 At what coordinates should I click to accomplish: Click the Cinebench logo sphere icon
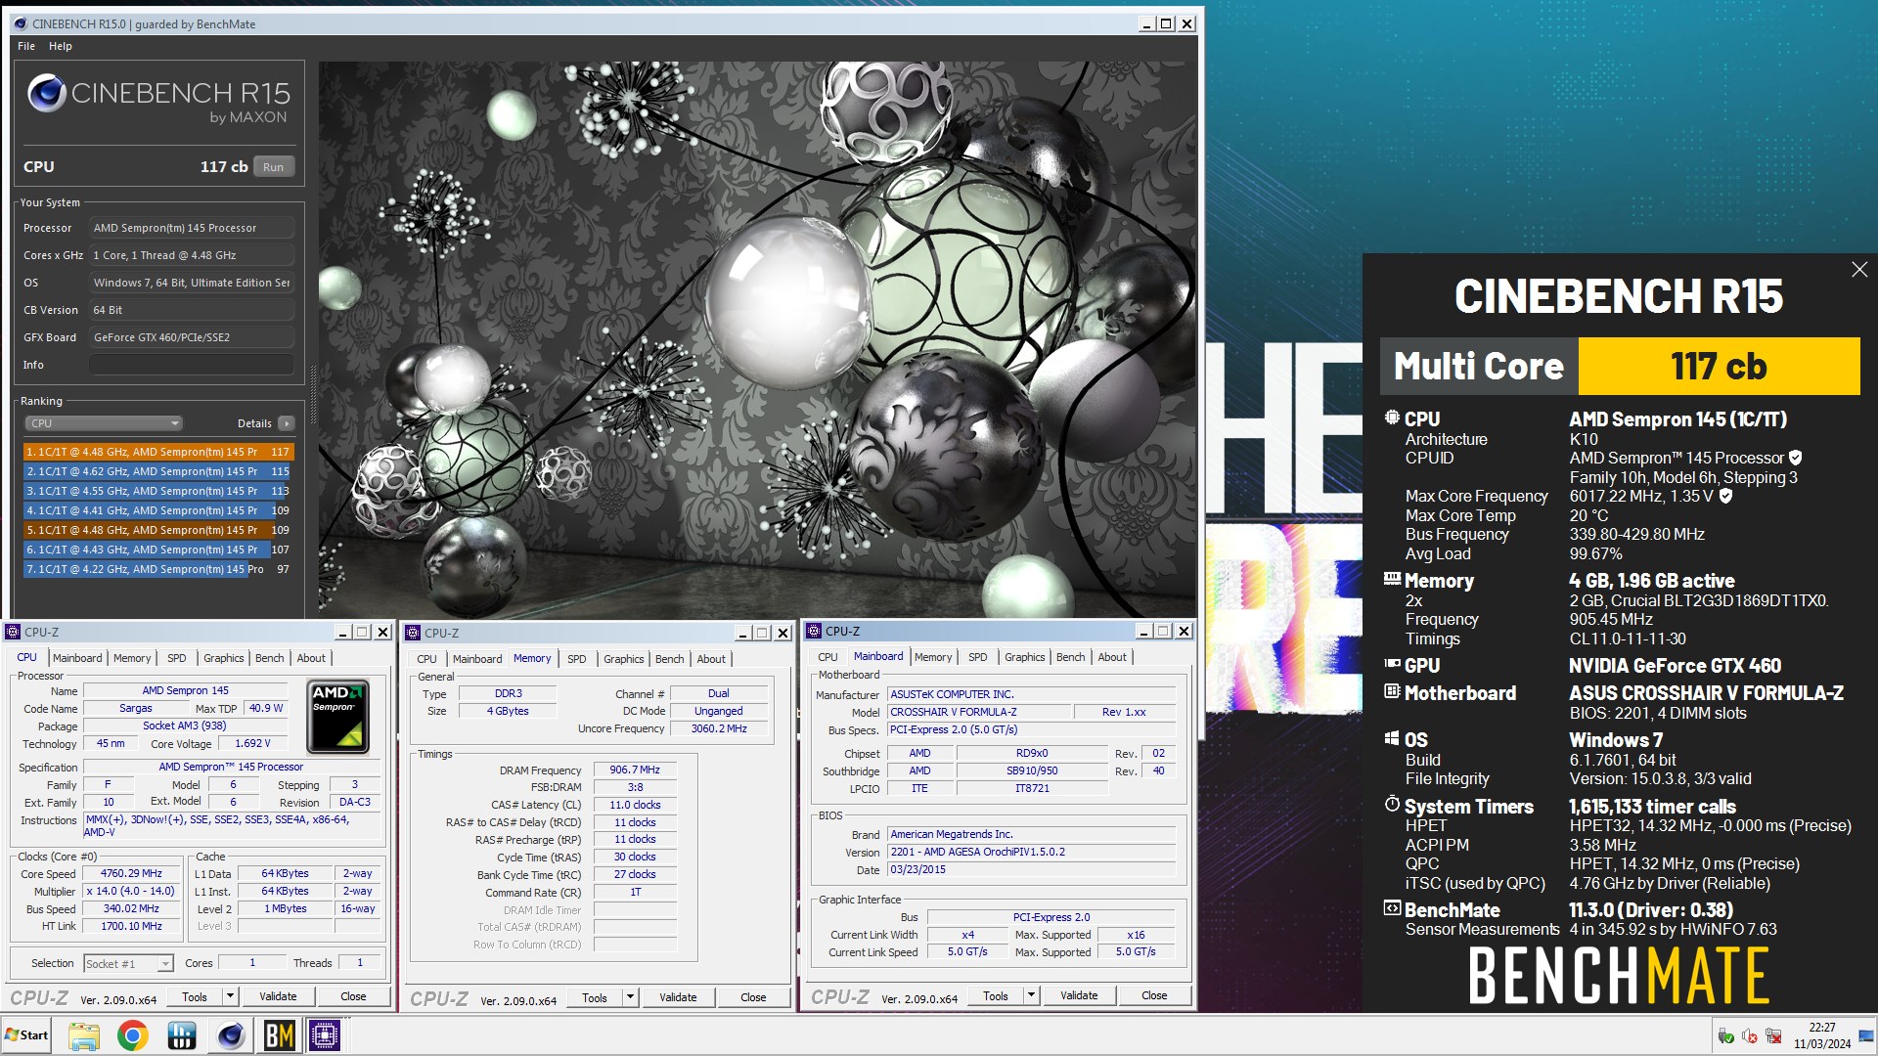click(x=46, y=93)
